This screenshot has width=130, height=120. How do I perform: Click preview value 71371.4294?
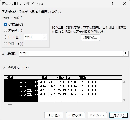click(x=69, y=94)
